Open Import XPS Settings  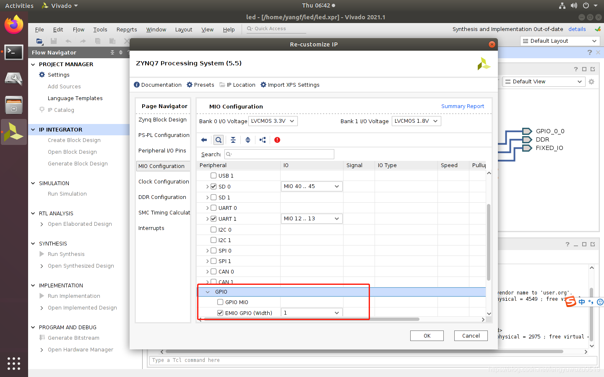tap(291, 85)
